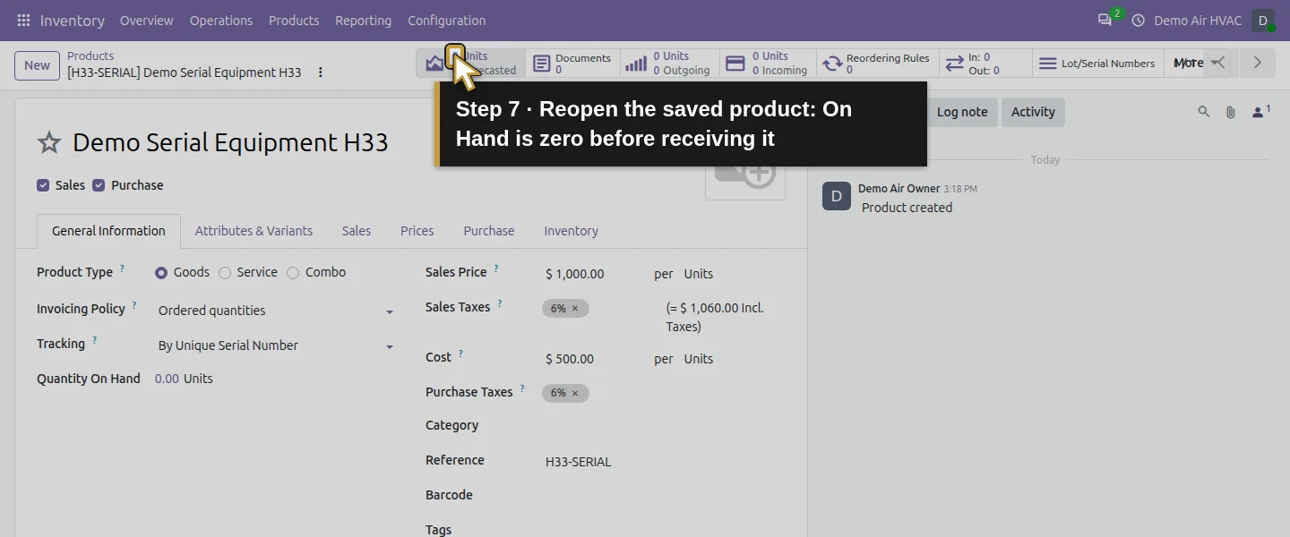Change the Units field beside Cost

tap(699, 359)
